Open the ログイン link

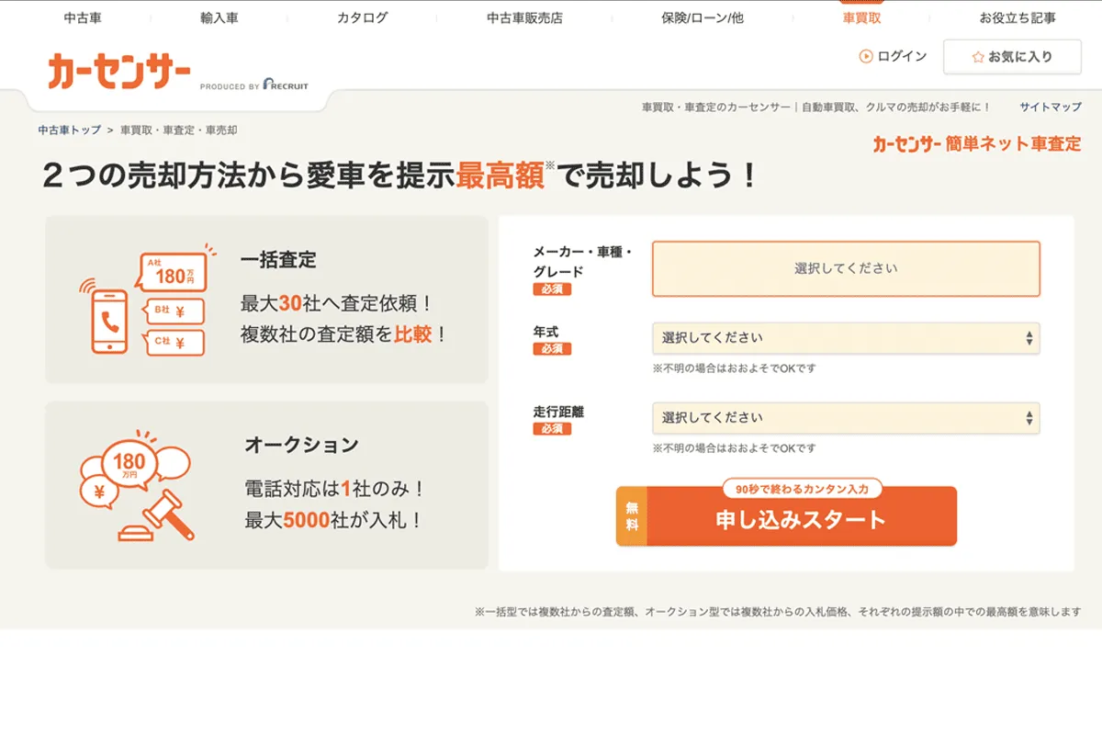tap(902, 57)
